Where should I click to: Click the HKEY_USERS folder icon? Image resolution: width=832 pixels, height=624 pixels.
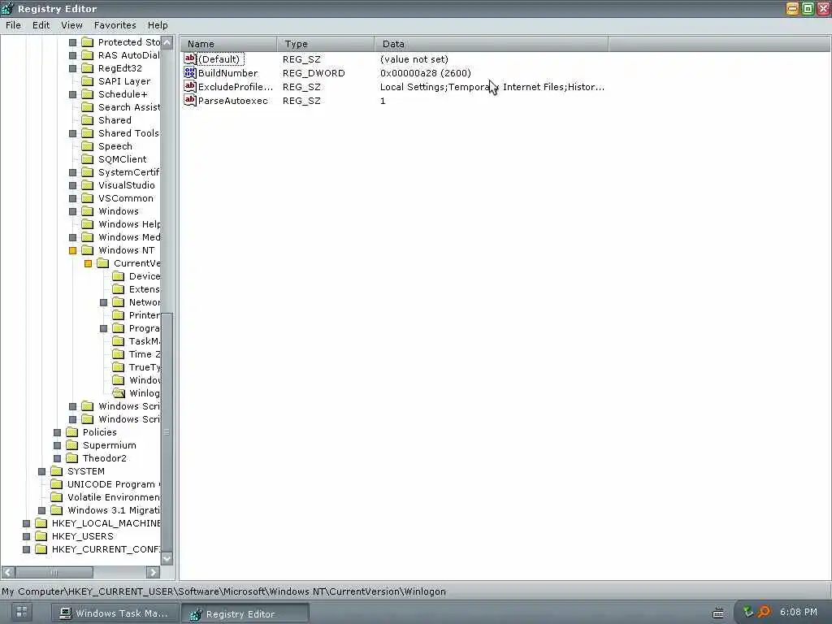[x=41, y=536]
